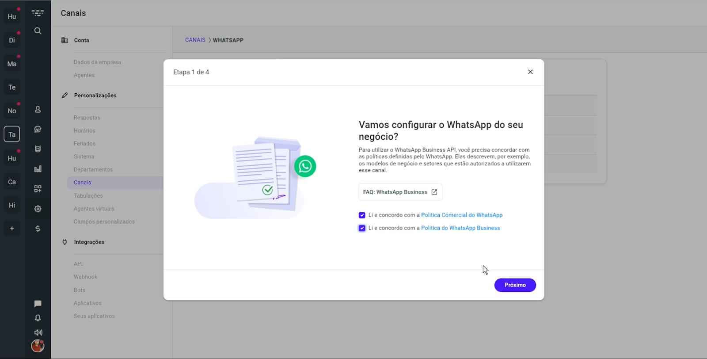This screenshot has width=707, height=359.
Task: Click the search magnifier icon in sidebar
Action: 38,31
